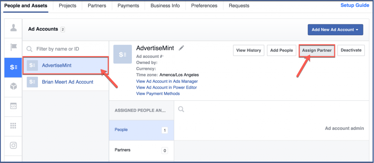The image size is (374, 163).
Task: Deactivate the AdvertiseMint ad account
Action: [x=351, y=51]
